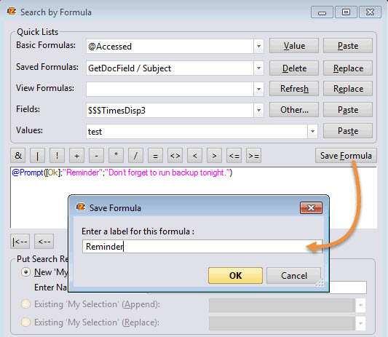Choose Existing 'My Selection' (Append) option

25,304
